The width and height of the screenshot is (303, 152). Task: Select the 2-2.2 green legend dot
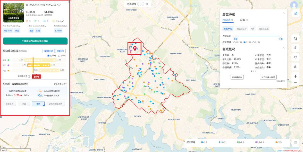click(x=238, y=142)
